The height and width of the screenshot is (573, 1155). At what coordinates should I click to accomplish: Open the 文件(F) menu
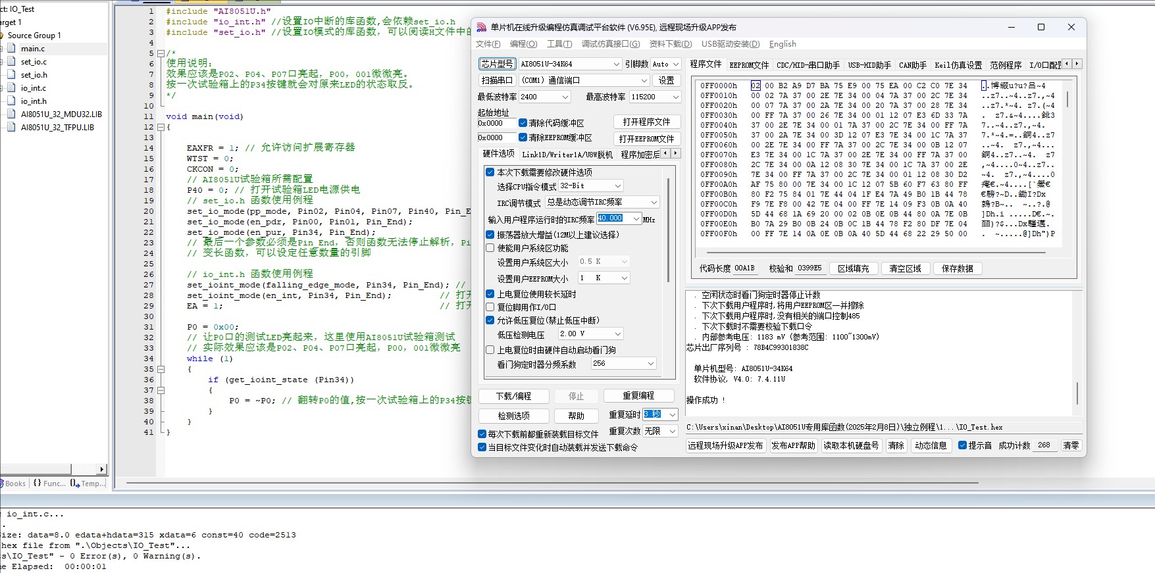[488, 44]
